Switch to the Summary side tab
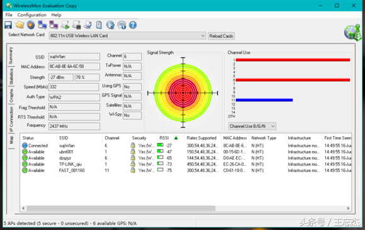The height and width of the screenshot is (230, 365). (11, 55)
